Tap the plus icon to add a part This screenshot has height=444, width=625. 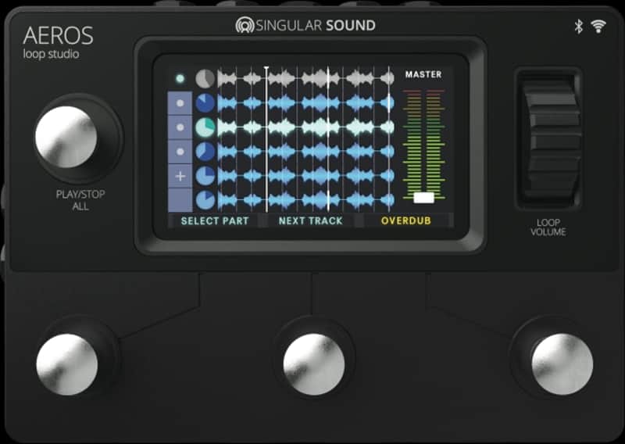point(180,176)
